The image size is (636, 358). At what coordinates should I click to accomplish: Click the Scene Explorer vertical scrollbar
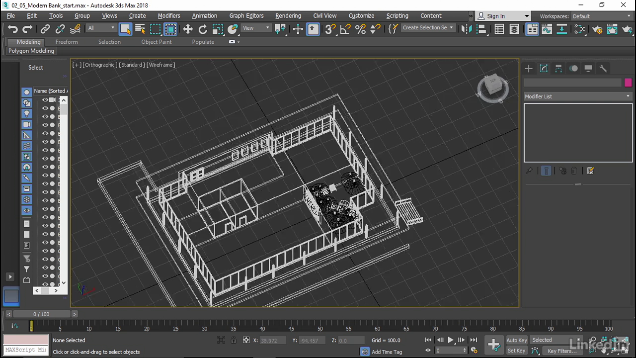click(x=64, y=190)
